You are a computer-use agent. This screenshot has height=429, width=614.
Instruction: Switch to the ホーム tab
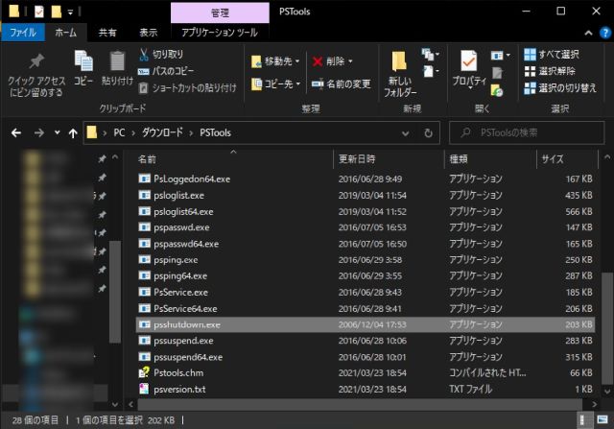(66, 33)
